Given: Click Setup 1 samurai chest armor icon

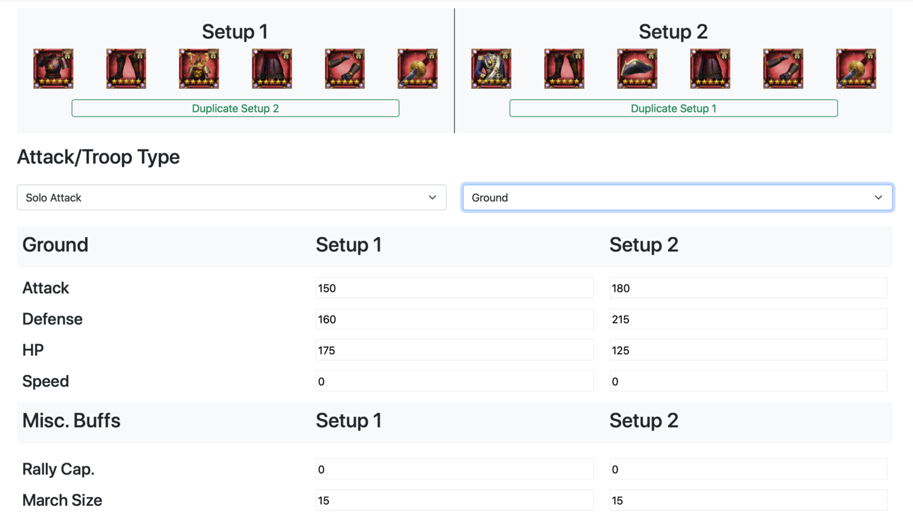Looking at the screenshot, I should (53, 68).
